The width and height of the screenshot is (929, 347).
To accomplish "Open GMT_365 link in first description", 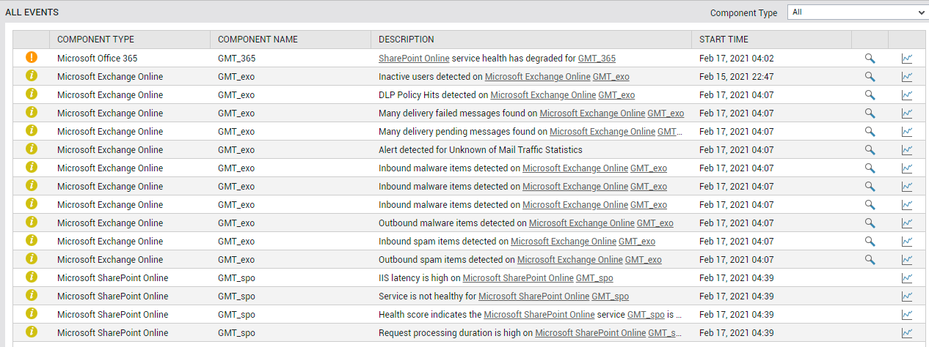I will pyautogui.click(x=597, y=59).
